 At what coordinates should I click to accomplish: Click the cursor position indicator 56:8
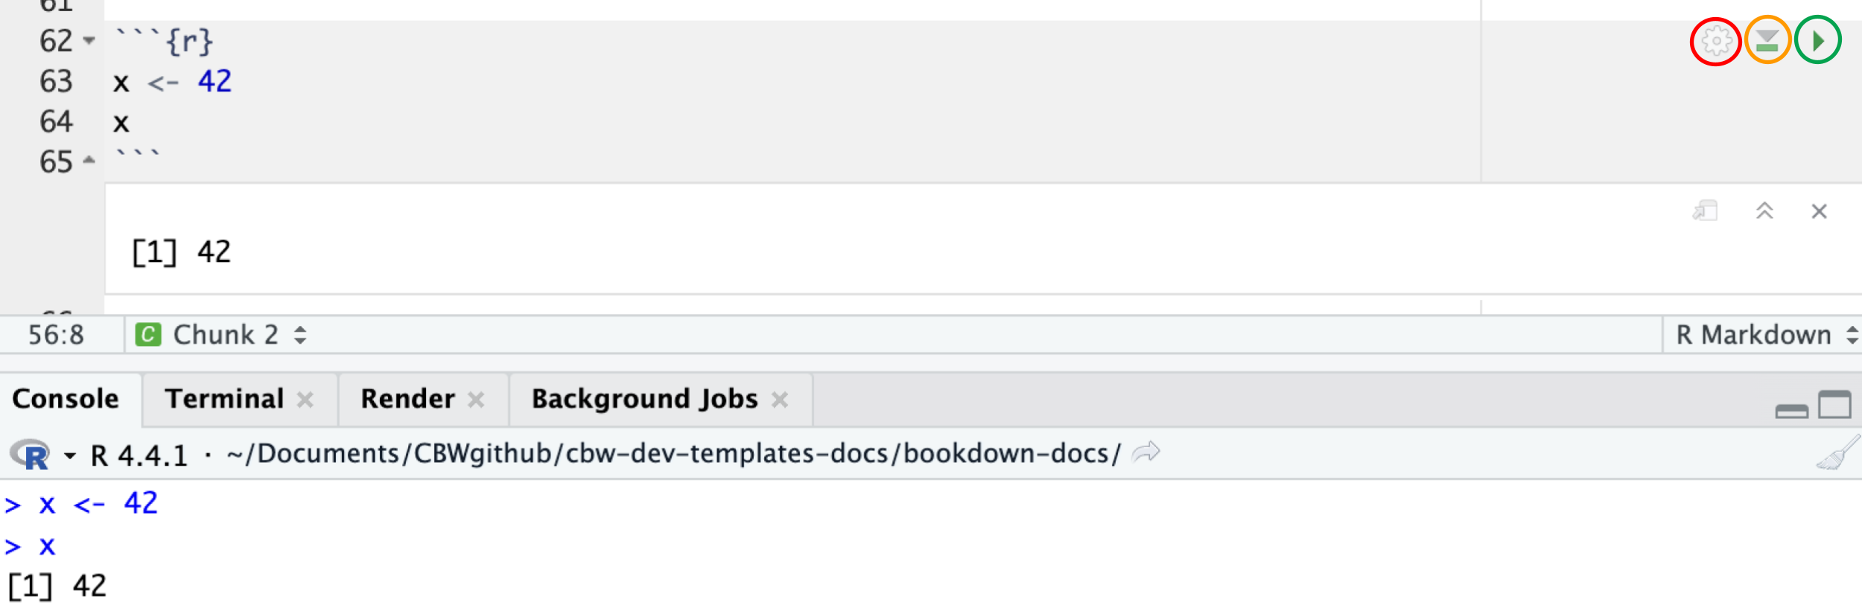54,334
